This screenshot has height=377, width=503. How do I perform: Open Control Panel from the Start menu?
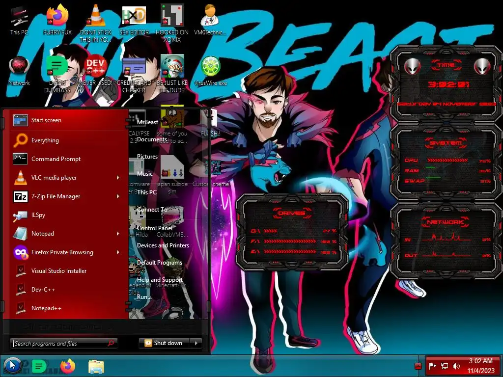tap(154, 228)
